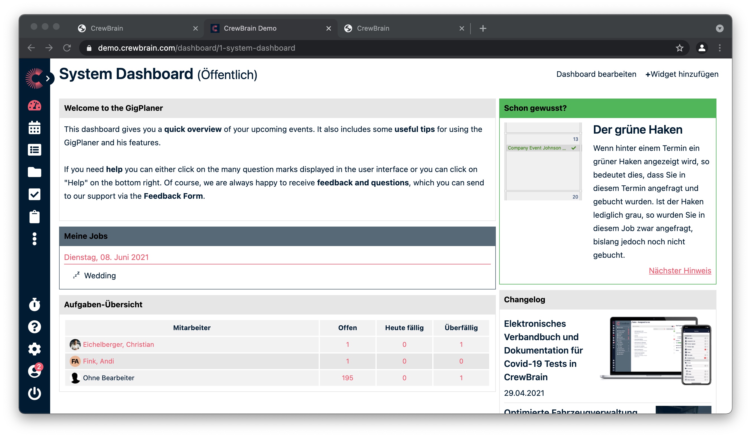Click Dashboard bearbeiten

pyautogui.click(x=596, y=74)
